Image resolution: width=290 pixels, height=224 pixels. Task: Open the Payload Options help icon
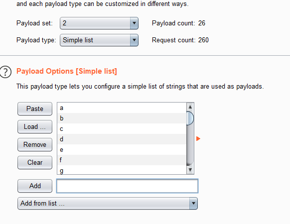pos(5,72)
